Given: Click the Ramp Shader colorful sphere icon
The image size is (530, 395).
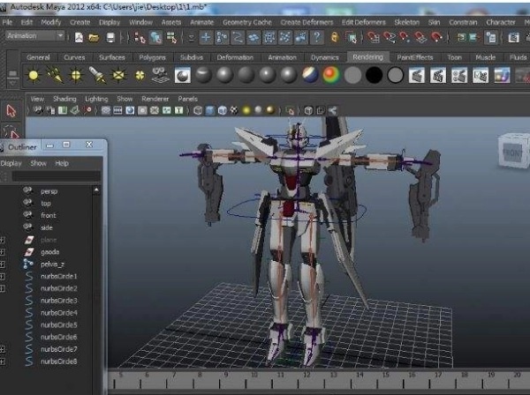Looking at the screenshot, I should coord(331,75).
